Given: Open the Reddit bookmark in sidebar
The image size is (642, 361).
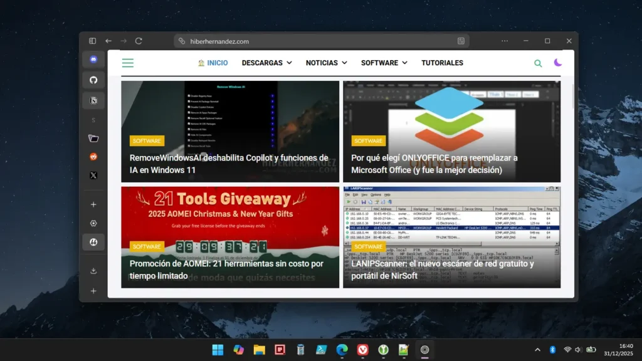Looking at the screenshot, I should (x=93, y=157).
